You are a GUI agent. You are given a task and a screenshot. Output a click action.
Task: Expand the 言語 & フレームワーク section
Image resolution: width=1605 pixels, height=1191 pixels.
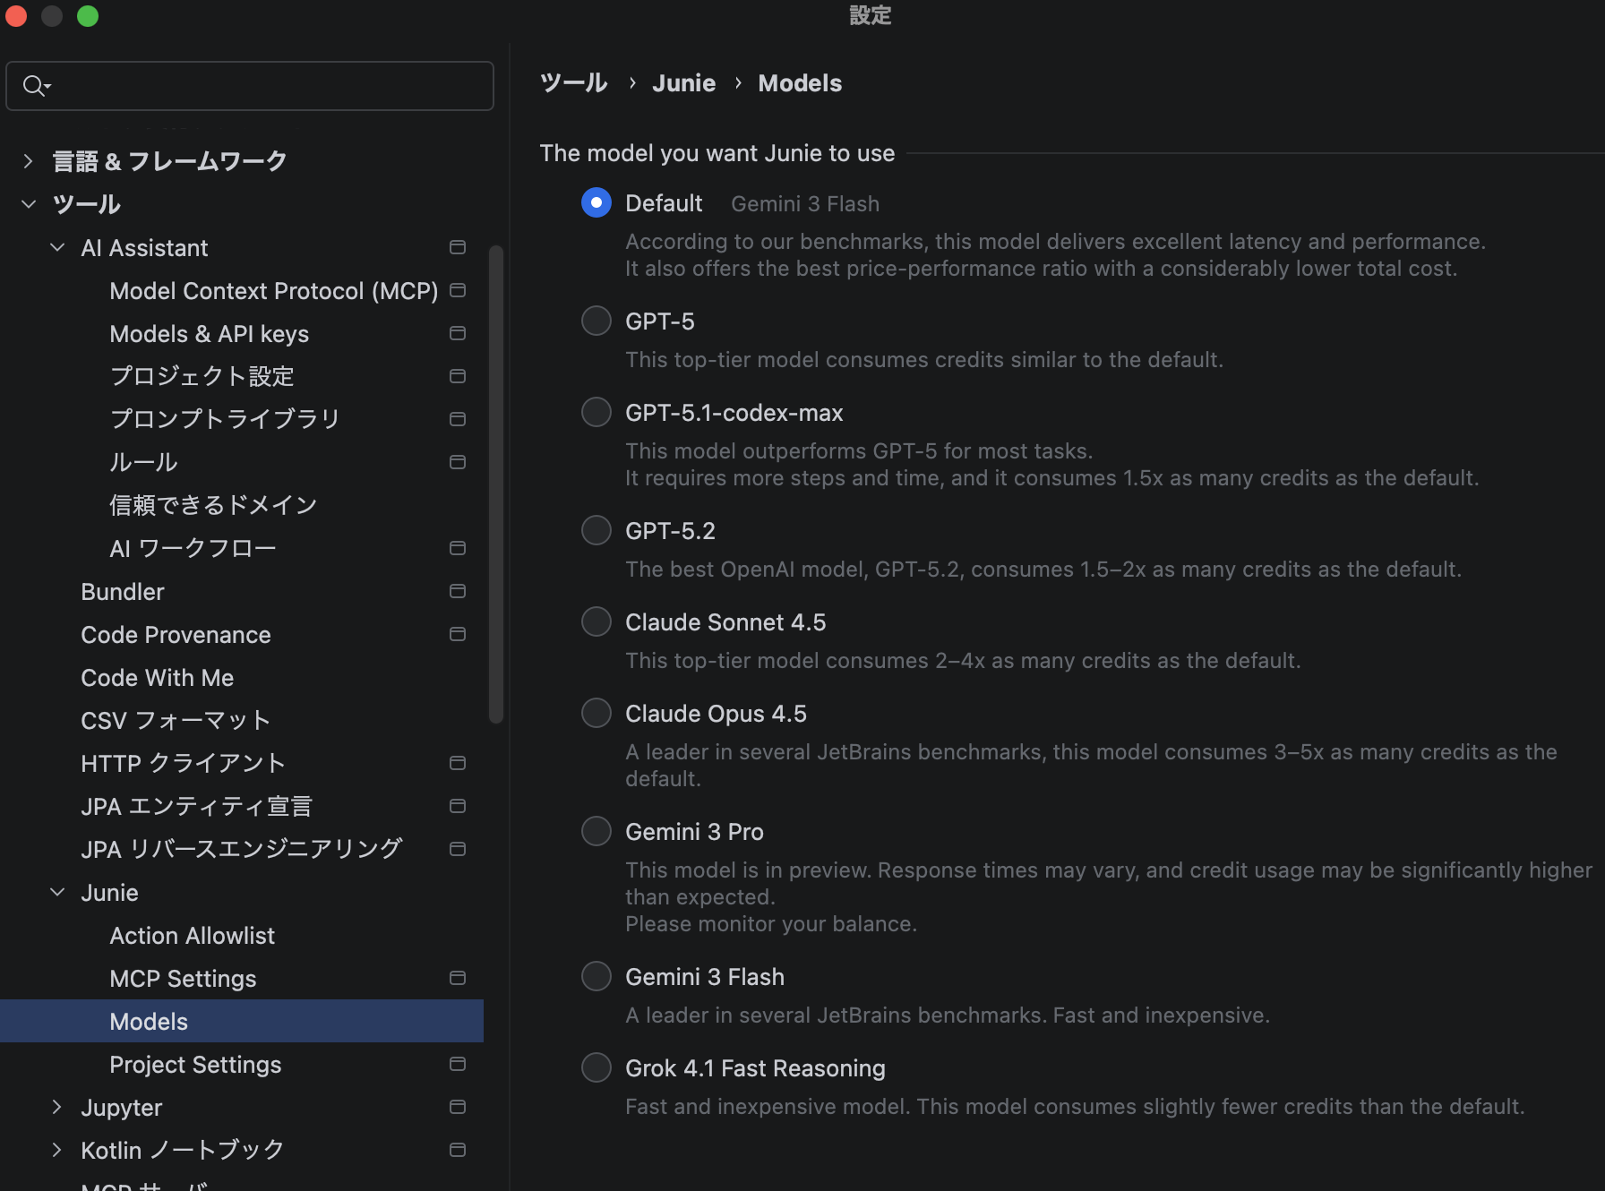pyautogui.click(x=29, y=161)
